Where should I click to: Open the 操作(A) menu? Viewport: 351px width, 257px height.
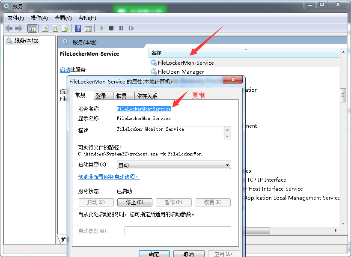(x=39, y=18)
